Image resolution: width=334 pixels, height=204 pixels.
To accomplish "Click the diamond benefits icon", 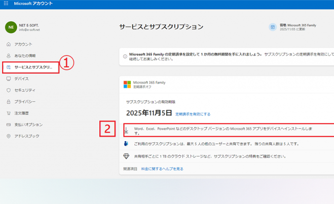I will (x=126, y=156).
